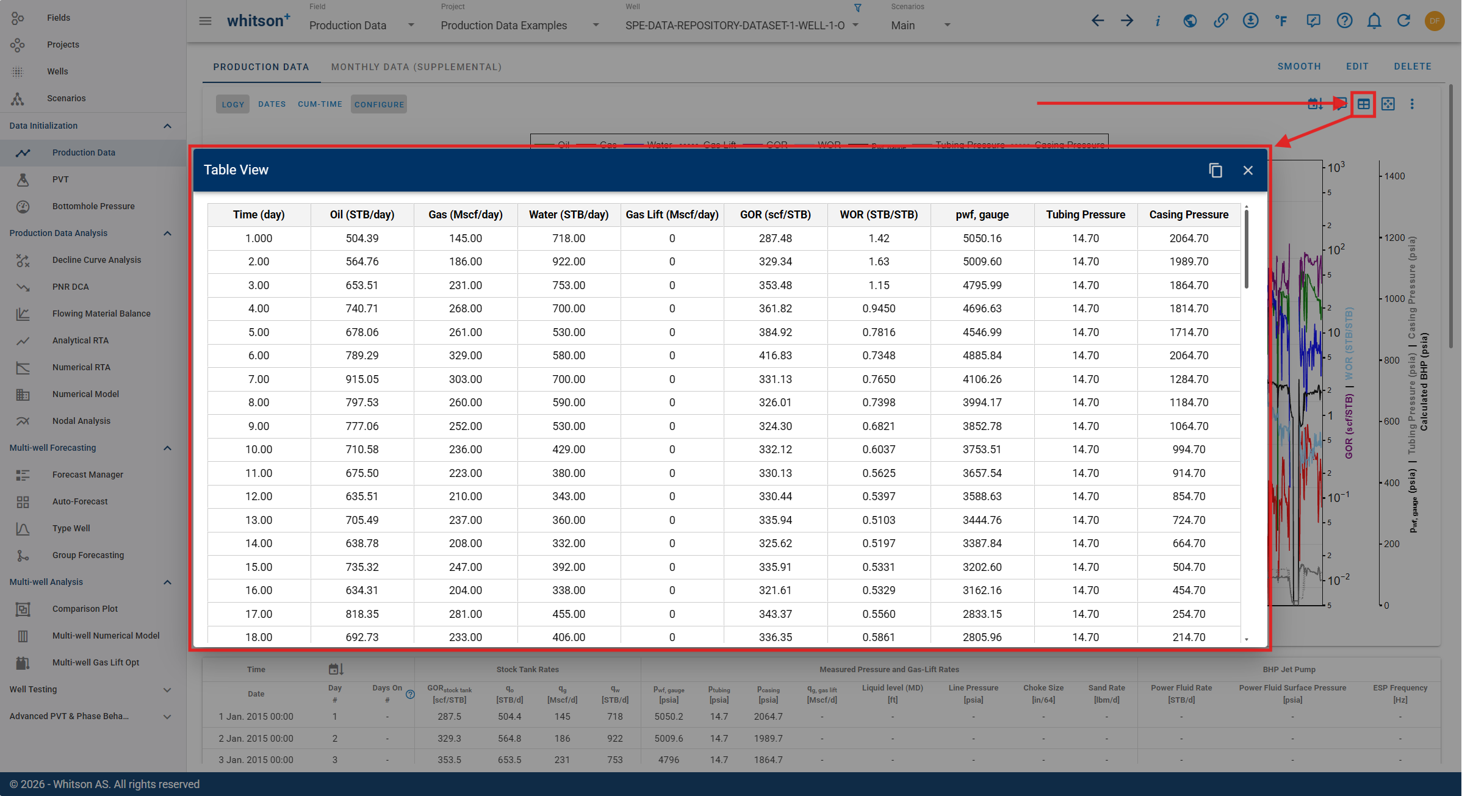Click the Table View vertical scrollbar thumb

click(x=1247, y=249)
